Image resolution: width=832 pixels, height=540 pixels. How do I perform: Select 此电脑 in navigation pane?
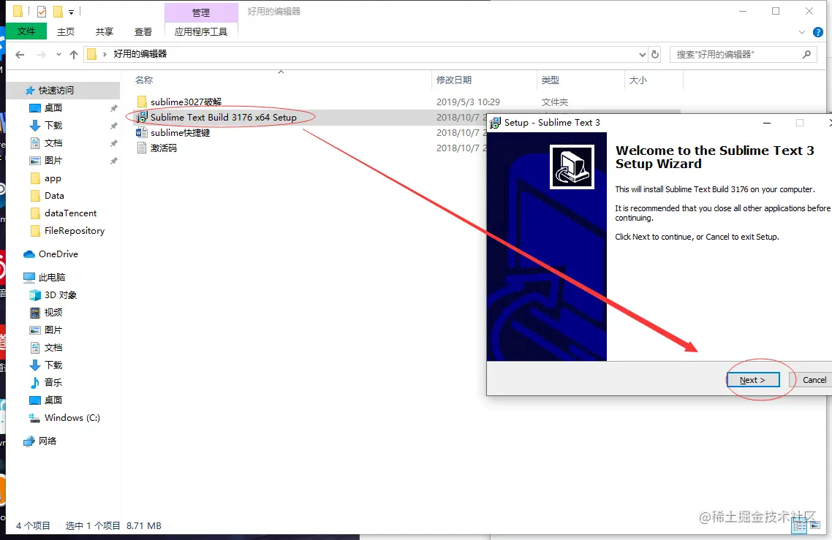[52, 278]
